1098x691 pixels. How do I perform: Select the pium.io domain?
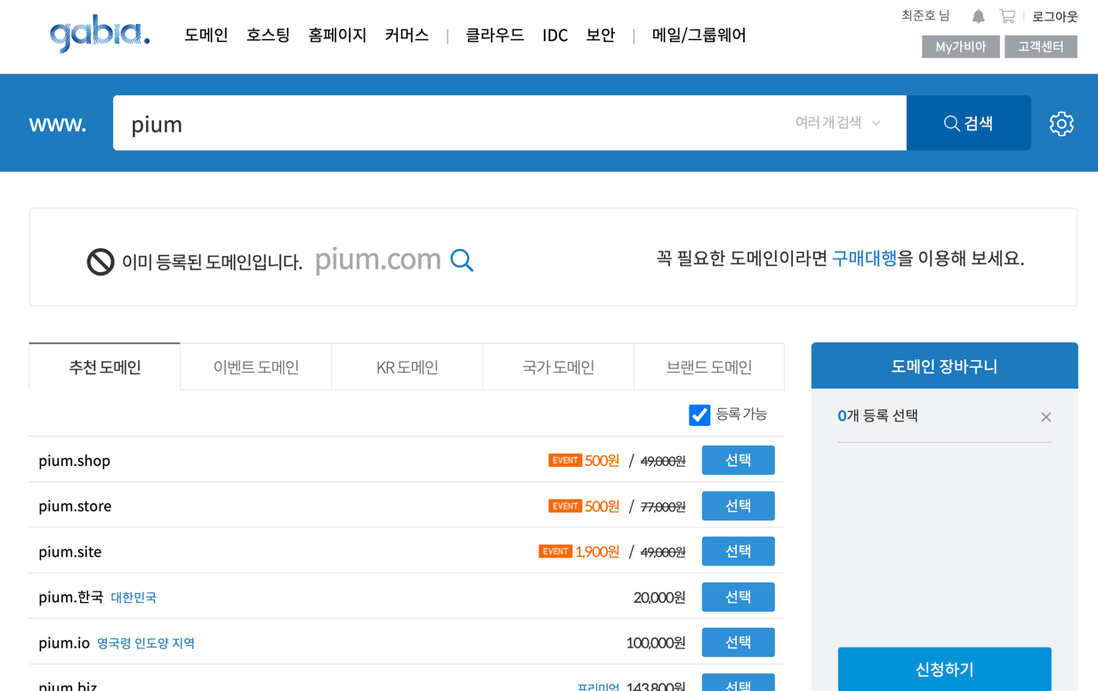(738, 643)
